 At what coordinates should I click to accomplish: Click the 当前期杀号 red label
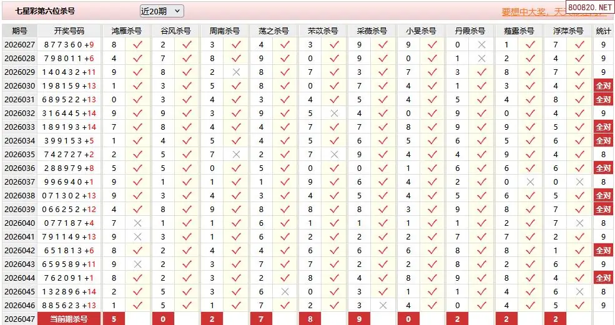69,319
